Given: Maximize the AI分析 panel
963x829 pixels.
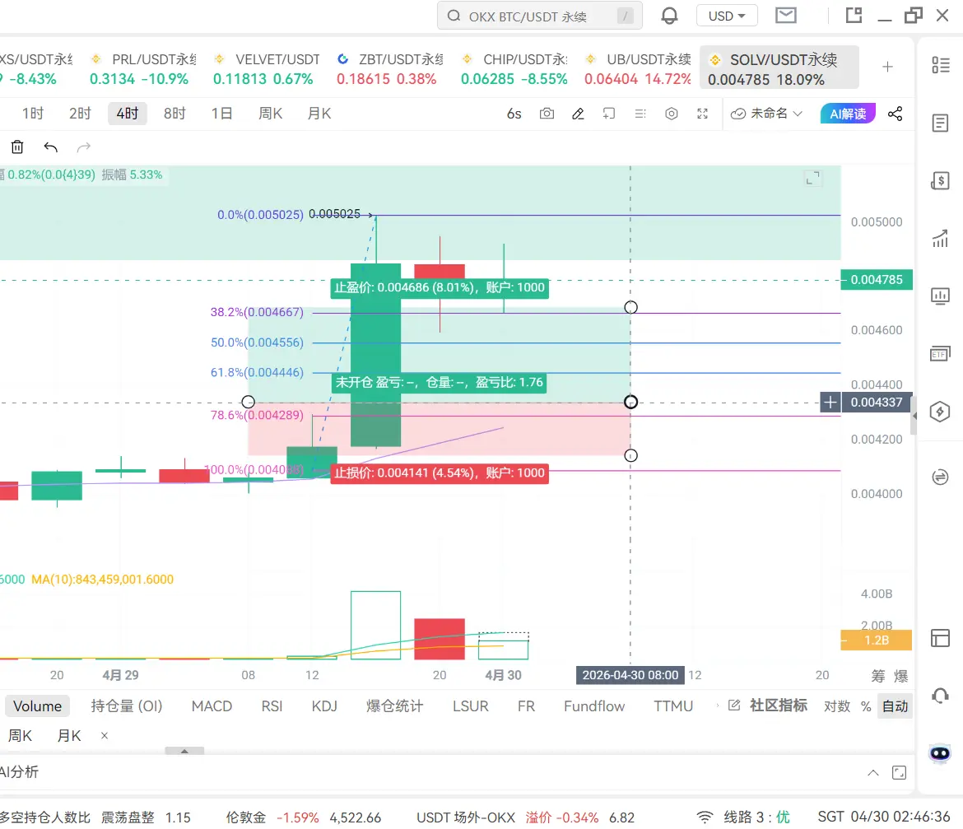Looking at the screenshot, I should tap(899, 772).
